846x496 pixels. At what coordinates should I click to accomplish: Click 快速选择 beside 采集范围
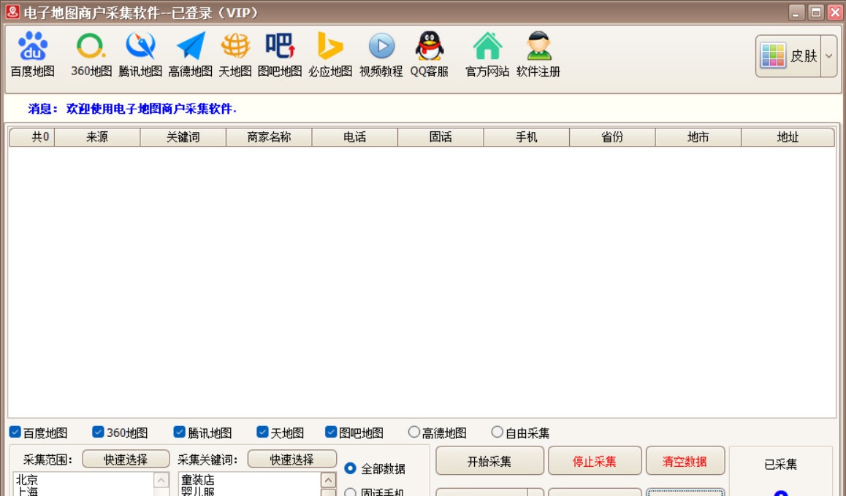[x=126, y=460]
